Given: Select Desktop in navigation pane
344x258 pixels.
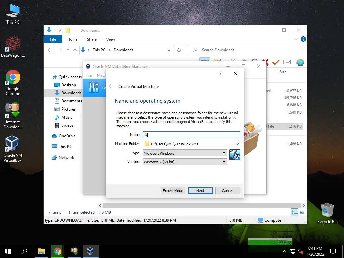Looking at the screenshot, I should pyautogui.click(x=65, y=85).
